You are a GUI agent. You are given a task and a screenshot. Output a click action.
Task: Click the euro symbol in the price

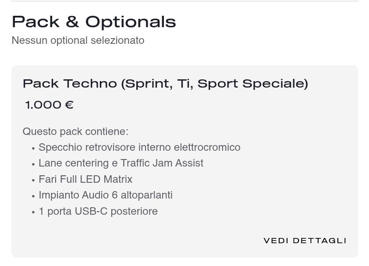click(x=69, y=105)
